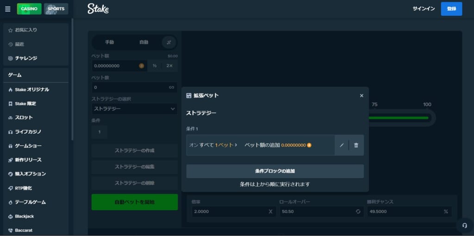The height and width of the screenshot is (236, 474).
Task: Click the 登録 register button
Action: (x=451, y=9)
